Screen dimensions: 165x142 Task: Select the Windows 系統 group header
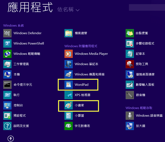[14, 25]
